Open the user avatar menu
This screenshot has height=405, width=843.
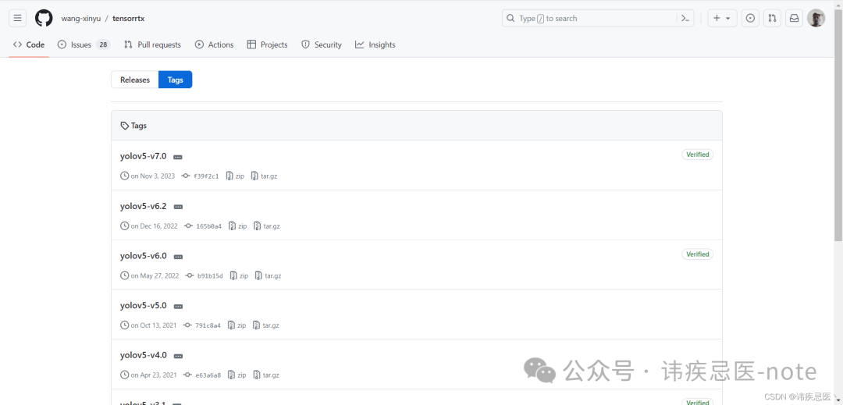pos(816,18)
